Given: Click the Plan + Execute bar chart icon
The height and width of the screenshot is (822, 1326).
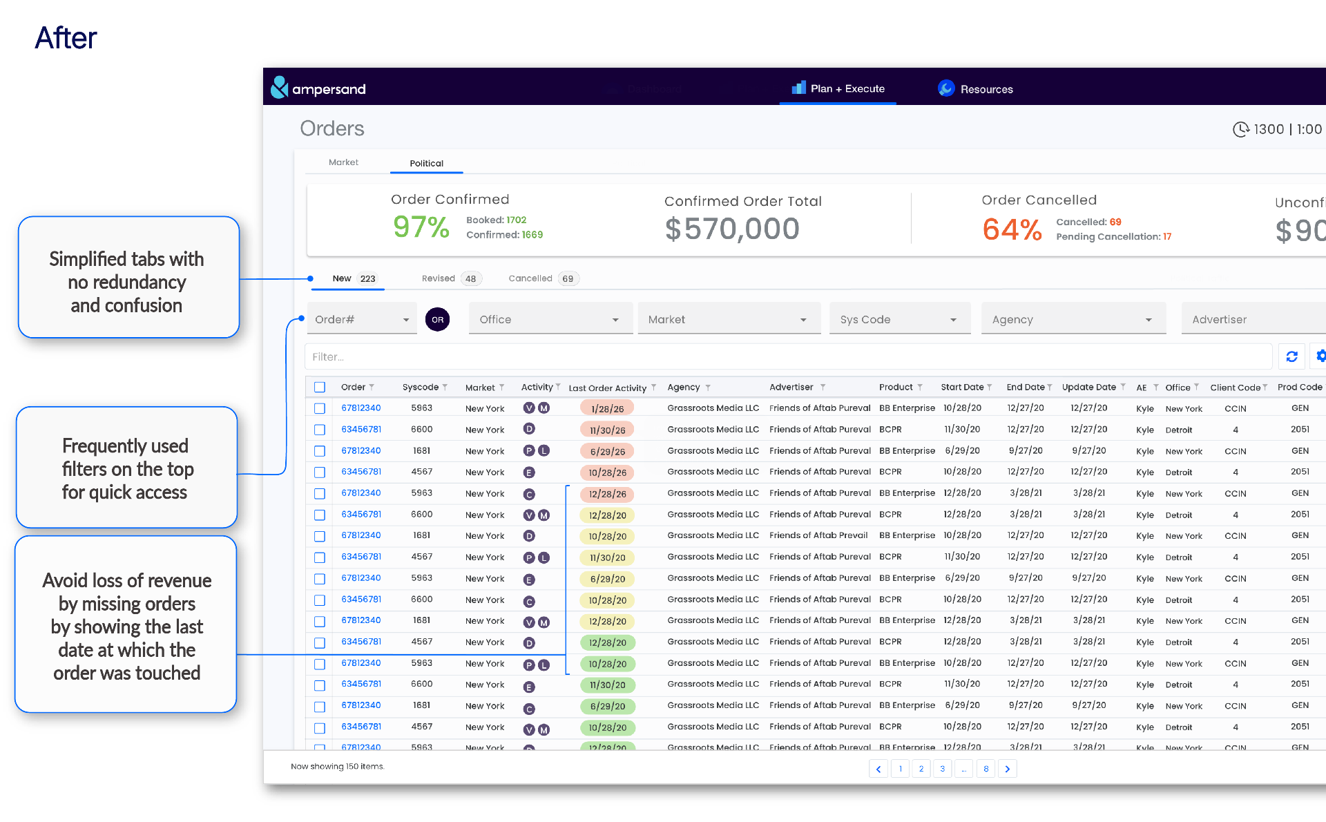Looking at the screenshot, I should 799,88.
